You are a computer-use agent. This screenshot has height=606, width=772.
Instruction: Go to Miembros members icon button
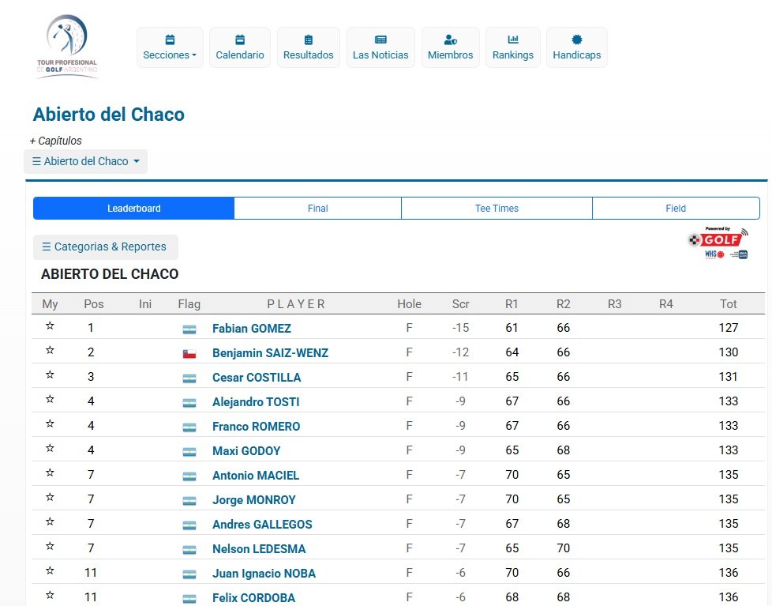point(450,47)
